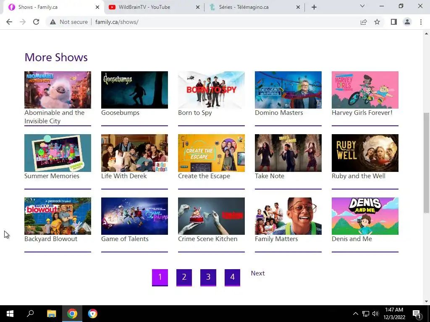Image resolution: width=430 pixels, height=322 pixels.
Task: Bookmark this page with the star
Action: pos(377,22)
